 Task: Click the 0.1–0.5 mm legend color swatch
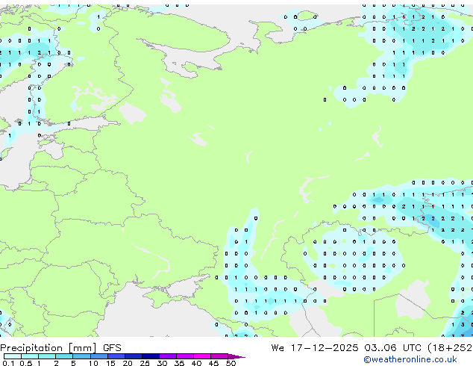tap(13, 356)
